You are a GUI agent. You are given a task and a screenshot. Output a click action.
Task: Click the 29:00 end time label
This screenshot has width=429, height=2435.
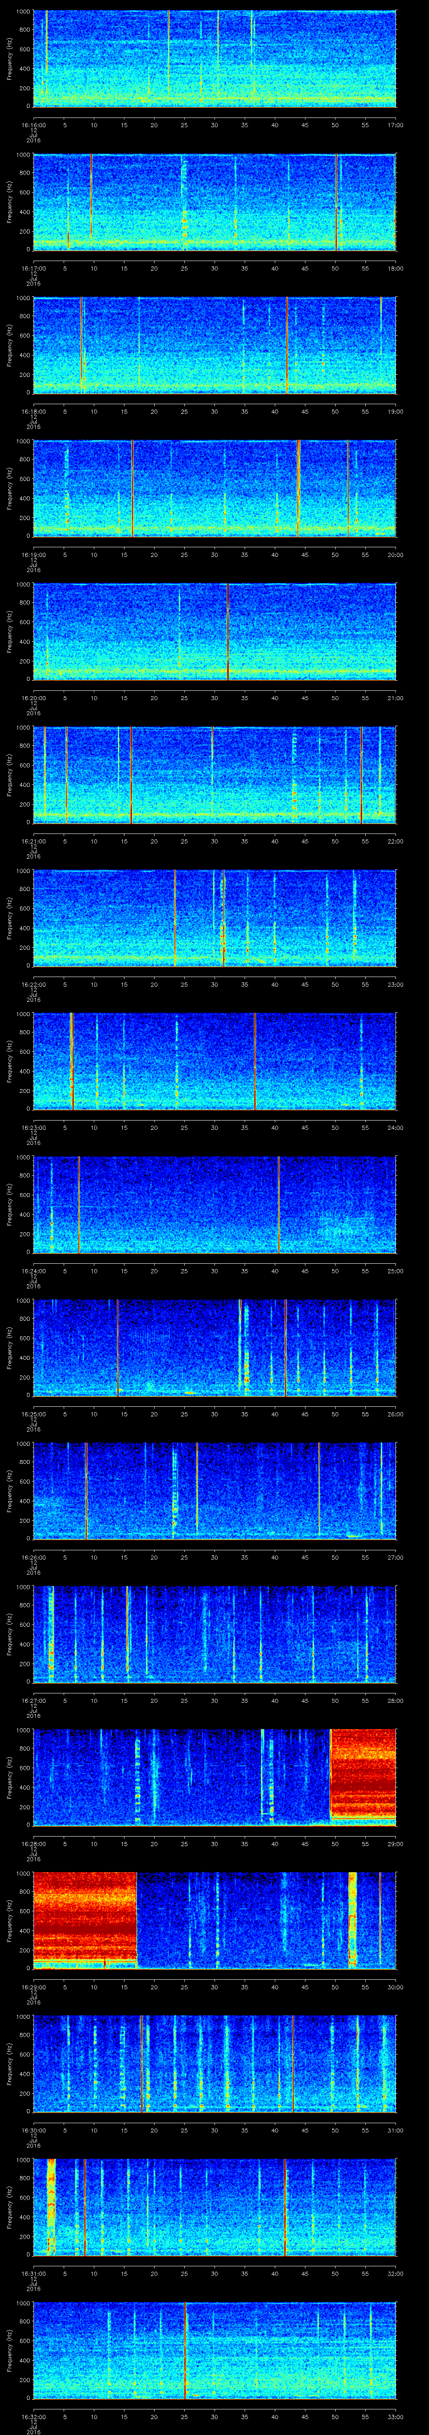tap(395, 1843)
